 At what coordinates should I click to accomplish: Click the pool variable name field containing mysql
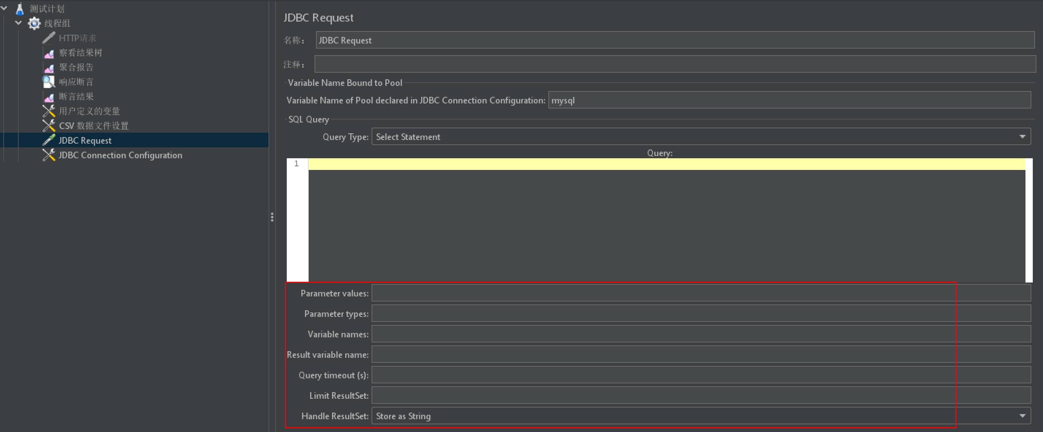789,100
